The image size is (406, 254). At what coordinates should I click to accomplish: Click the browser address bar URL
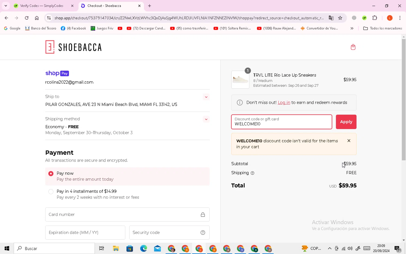point(189,18)
